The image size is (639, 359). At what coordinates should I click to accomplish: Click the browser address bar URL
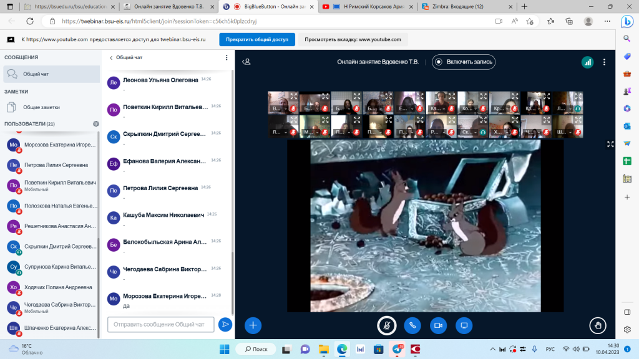(x=159, y=21)
